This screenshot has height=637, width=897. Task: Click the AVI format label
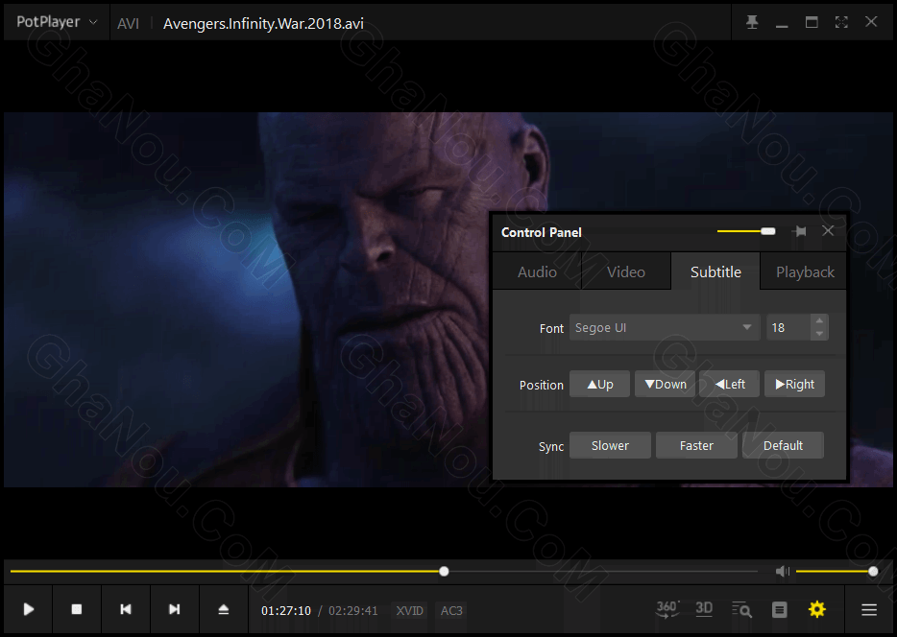pos(128,23)
